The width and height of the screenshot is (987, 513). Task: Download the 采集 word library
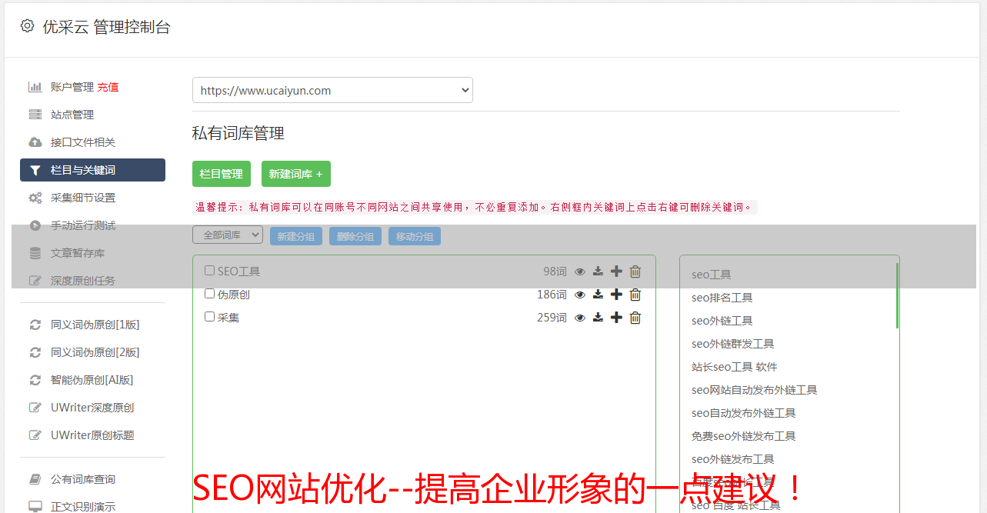(598, 318)
